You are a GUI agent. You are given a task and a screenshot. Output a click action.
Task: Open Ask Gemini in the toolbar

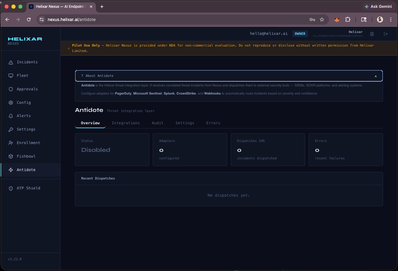[378, 6]
